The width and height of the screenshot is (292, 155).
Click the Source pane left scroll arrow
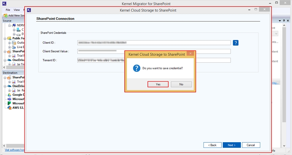point(4,67)
